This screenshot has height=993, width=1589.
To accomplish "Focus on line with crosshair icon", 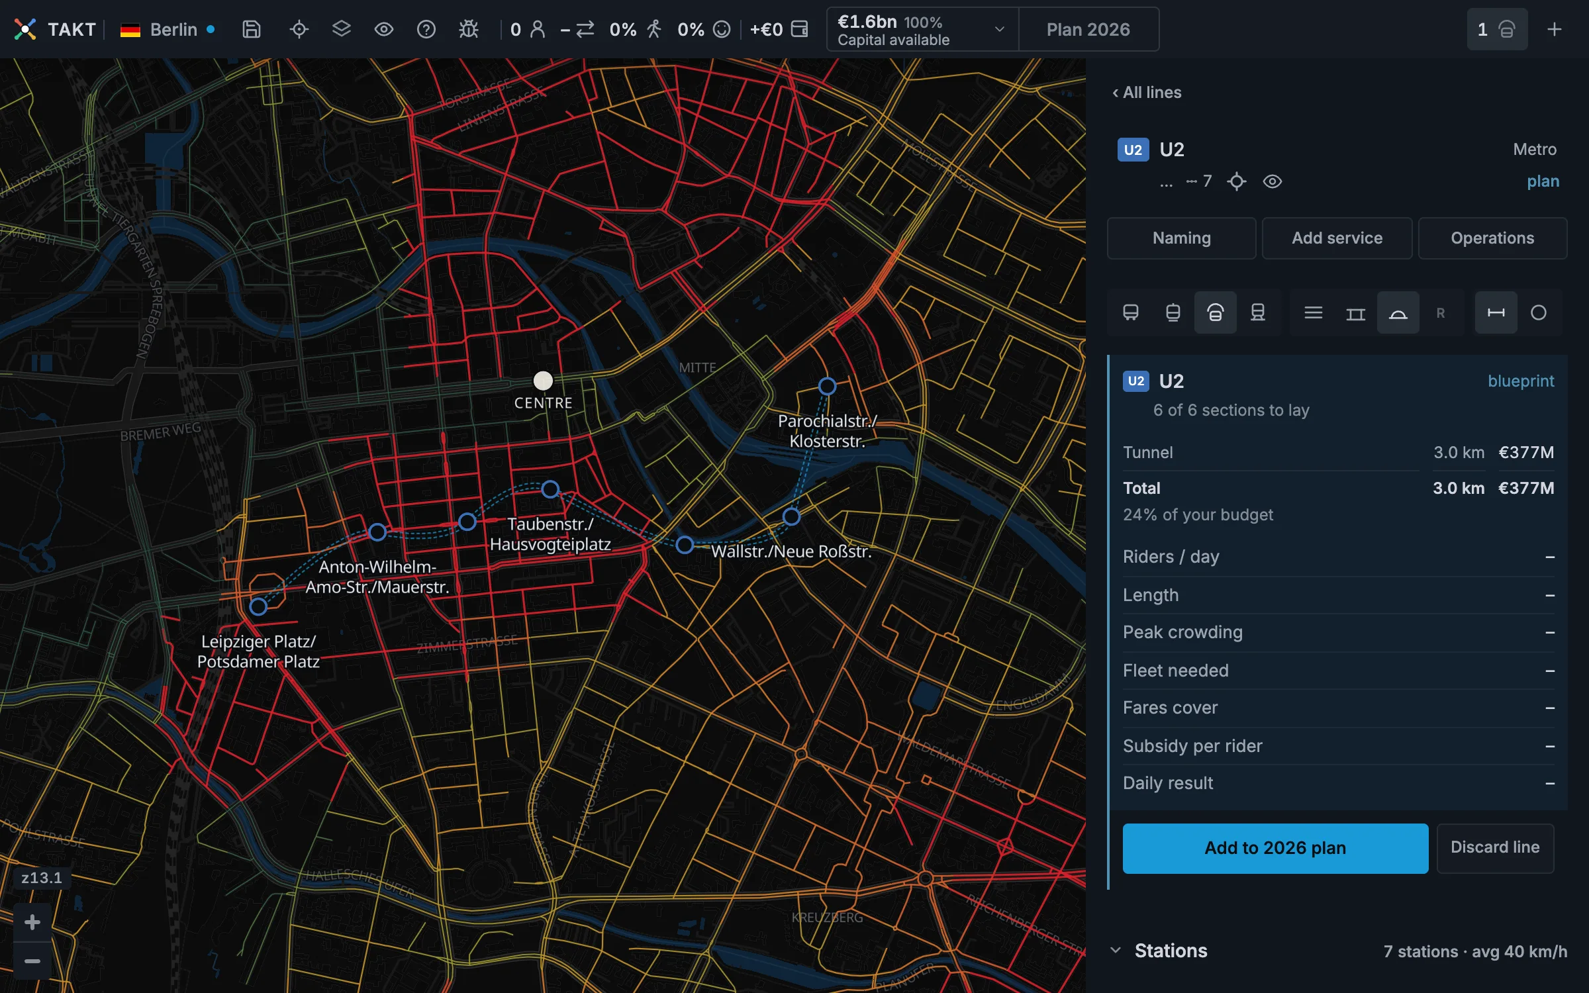I will 1236,181.
